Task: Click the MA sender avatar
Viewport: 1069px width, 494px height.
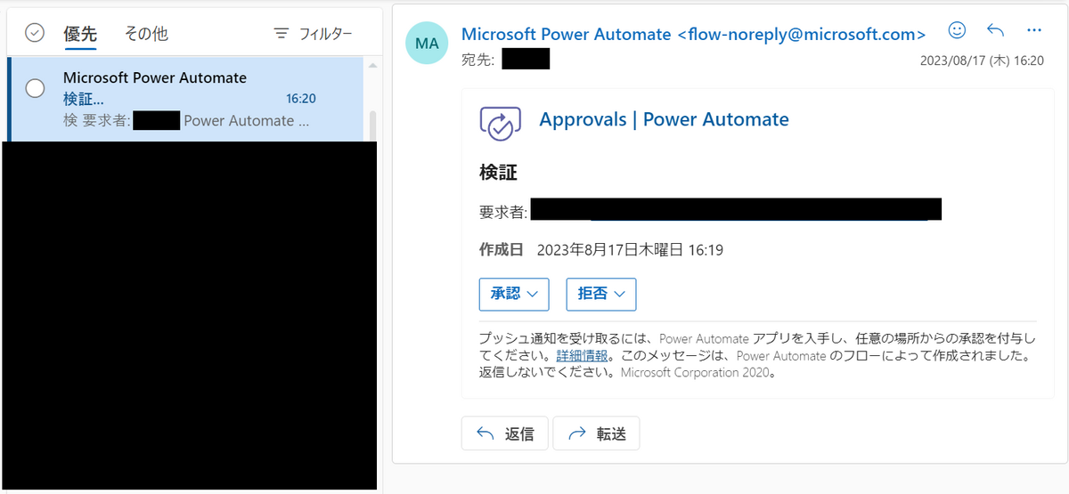Action: click(x=427, y=43)
